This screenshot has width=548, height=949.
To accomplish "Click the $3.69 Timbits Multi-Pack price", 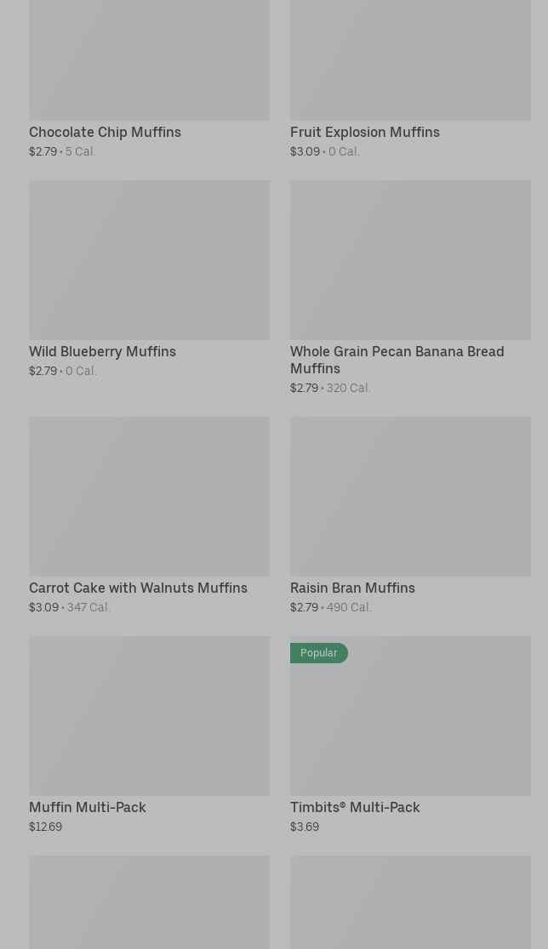I will point(304,827).
